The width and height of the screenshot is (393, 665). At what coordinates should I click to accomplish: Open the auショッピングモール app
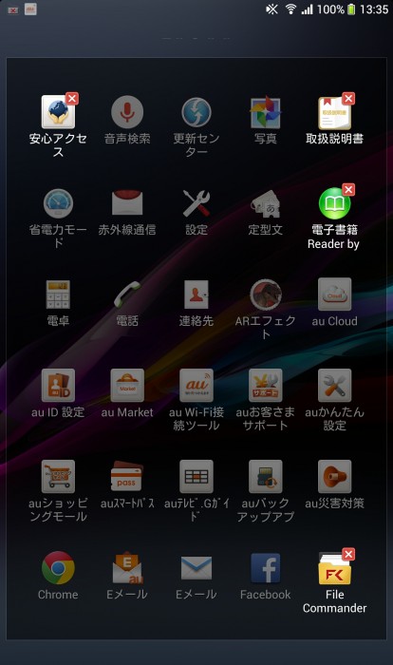[x=58, y=476]
